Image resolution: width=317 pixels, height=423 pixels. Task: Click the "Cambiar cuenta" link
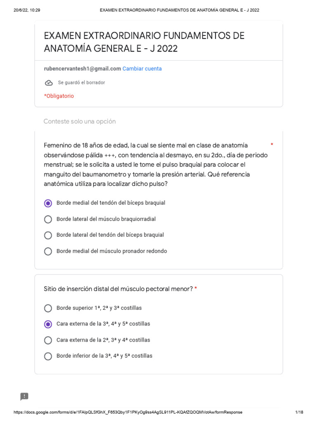tap(142, 69)
